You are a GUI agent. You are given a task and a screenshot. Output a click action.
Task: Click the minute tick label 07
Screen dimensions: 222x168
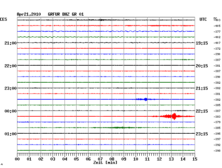click(x=100, y=159)
